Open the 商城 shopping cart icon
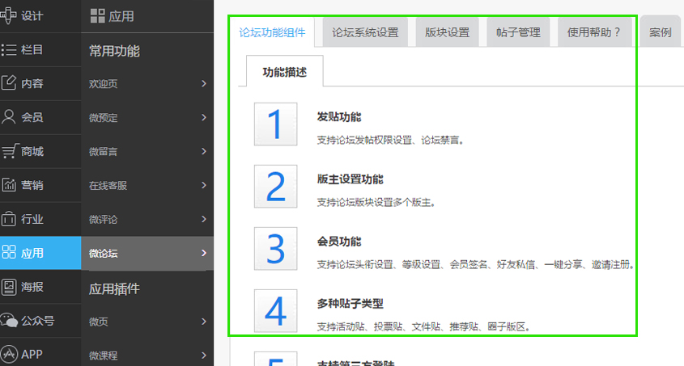 tap(9, 151)
